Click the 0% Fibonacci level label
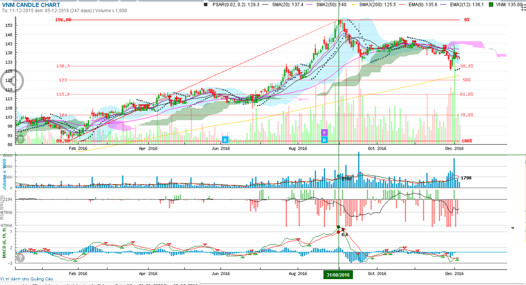This screenshot has height=285, width=526. (x=467, y=20)
